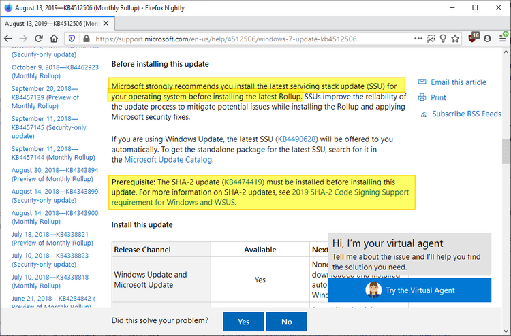
Task: Click the Before installing this update heading
Action: coord(160,64)
